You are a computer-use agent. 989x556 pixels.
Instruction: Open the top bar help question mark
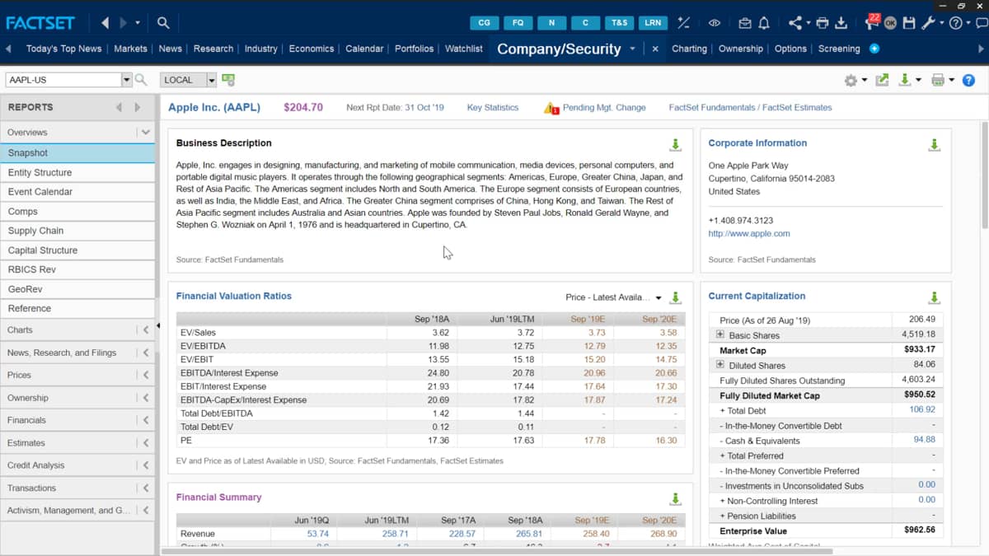(955, 23)
